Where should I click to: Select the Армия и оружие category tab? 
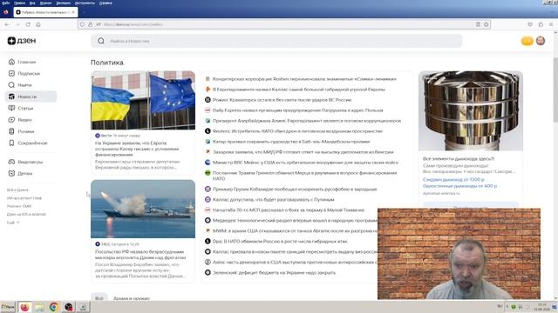point(132,298)
